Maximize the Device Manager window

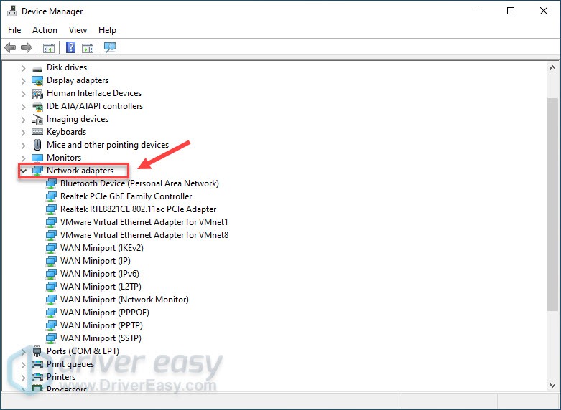click(x=511, y=11)
